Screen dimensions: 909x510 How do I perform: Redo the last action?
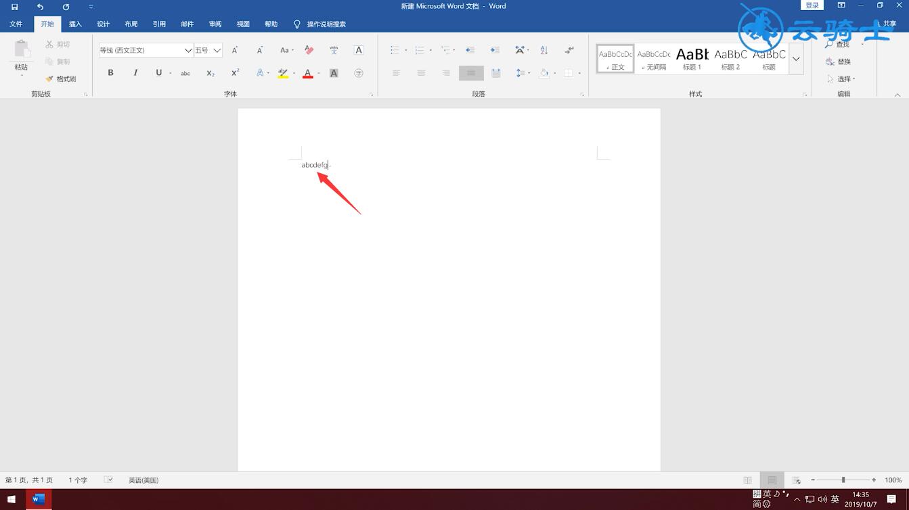[x=66, y=7]
